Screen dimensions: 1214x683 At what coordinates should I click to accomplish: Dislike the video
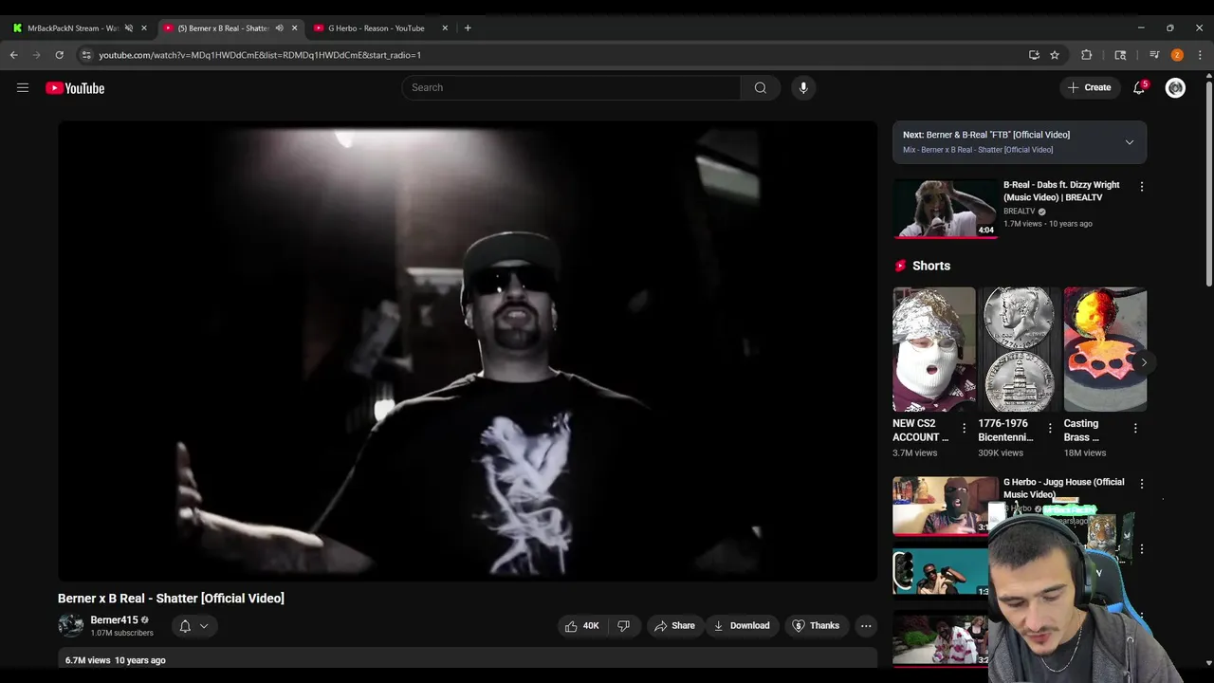tap(623, 626)
